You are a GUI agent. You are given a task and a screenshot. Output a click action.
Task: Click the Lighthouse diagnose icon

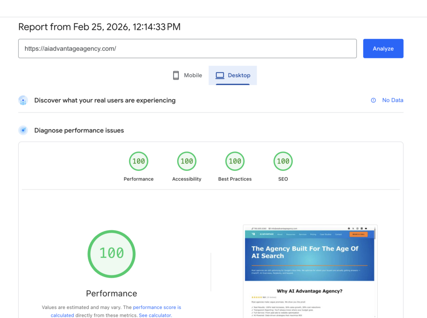[23, 130]
